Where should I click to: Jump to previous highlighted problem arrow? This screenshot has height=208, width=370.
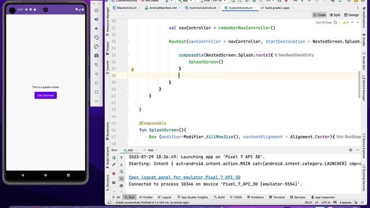click(x=352, y=23)
